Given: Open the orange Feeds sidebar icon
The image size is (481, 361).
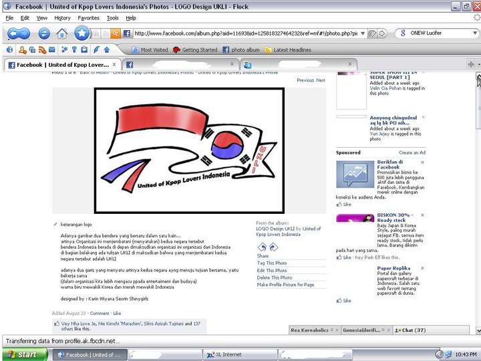Looking at the screenshot, I should click(42, 49).
